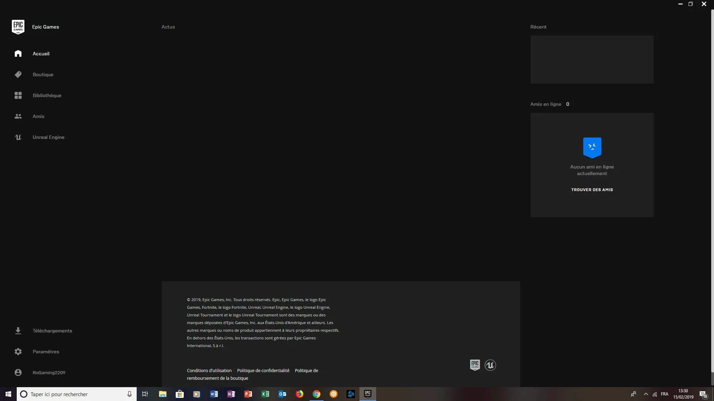Open the Téléchargements download icon
Image resolution: width=714 pixels, height=401 pixels.
pyautogui.click(x=18, y=331)
